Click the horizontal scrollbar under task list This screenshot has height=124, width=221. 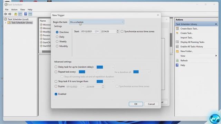46,52
